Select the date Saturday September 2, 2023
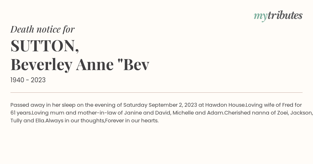 [160, 105]
